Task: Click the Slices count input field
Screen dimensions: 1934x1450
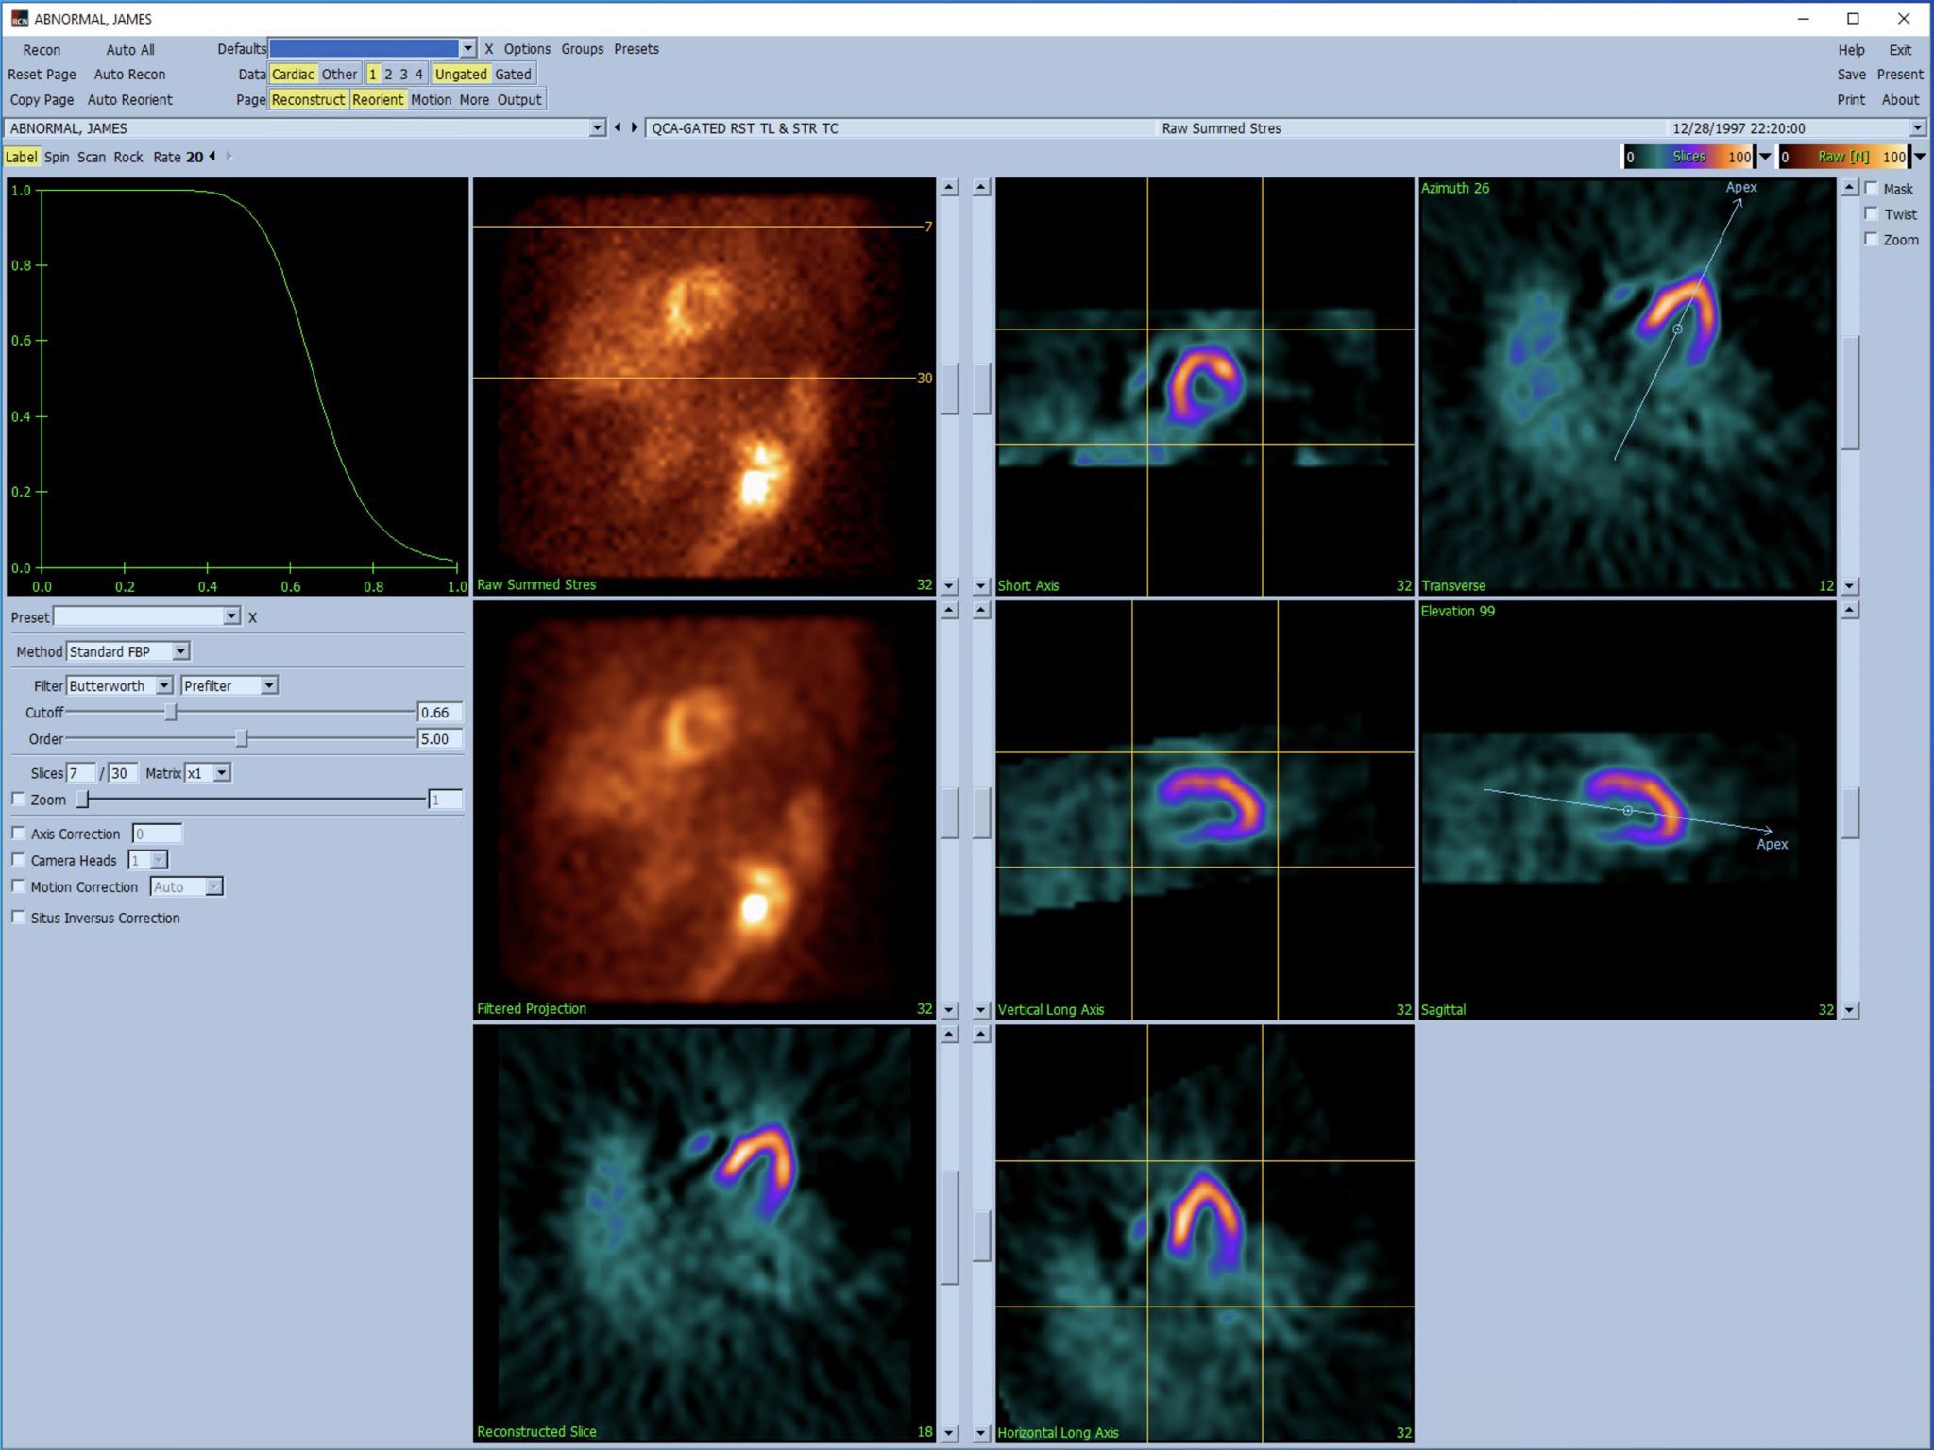Action: tap(81, 772)
